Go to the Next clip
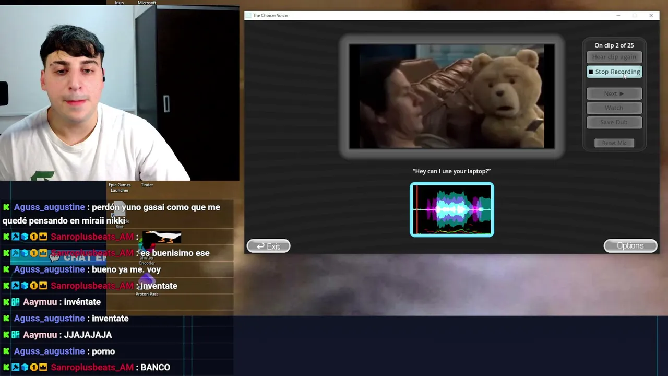The width and height of the screenshot is (668, 376). tap(614, 93)
